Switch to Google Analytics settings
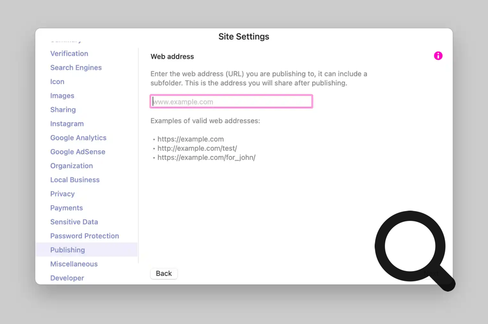This screenshot has height=324, width=488. tap(78, 138)
